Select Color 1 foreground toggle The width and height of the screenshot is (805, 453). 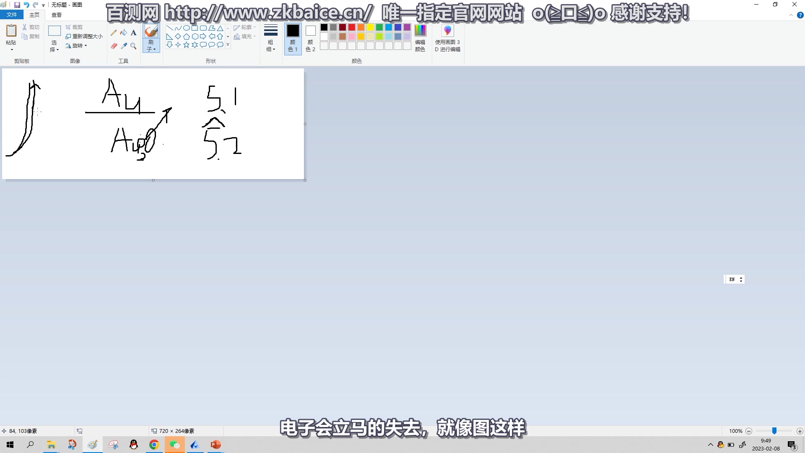pos(293,39)
